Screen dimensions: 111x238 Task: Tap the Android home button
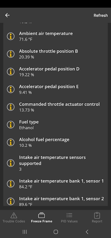coord(56,232)
